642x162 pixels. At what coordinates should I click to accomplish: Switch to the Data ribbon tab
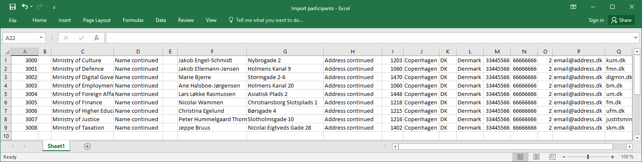pos(160,20)
